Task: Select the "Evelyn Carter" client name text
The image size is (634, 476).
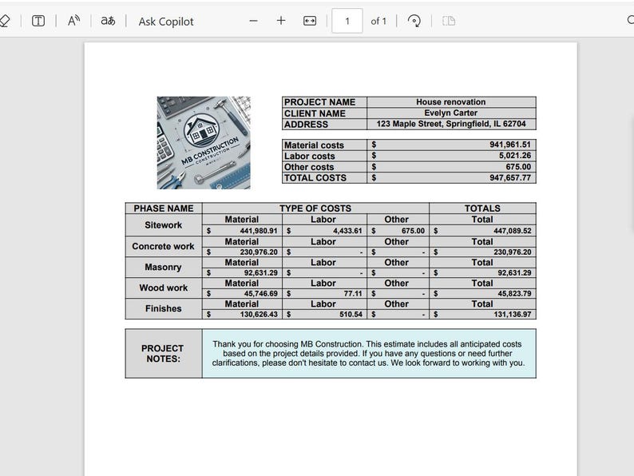Action: pos(451,113)
